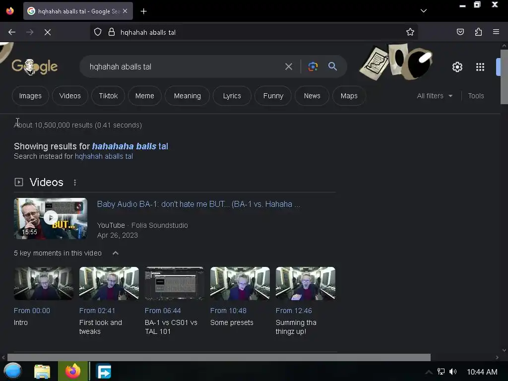Screen dimensions: 508x381
Task: Open the Firefox hamburger menu
Action: click(x=496, y=32)
